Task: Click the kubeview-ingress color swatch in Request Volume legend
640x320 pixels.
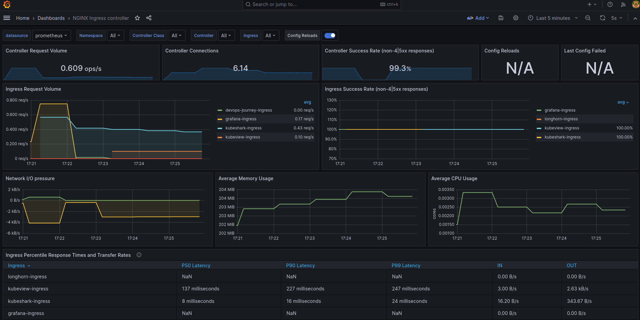Action: pyautogui.click(x=220, y=137)
